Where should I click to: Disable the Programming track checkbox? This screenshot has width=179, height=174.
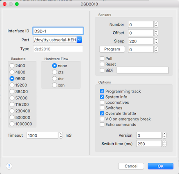102,91
